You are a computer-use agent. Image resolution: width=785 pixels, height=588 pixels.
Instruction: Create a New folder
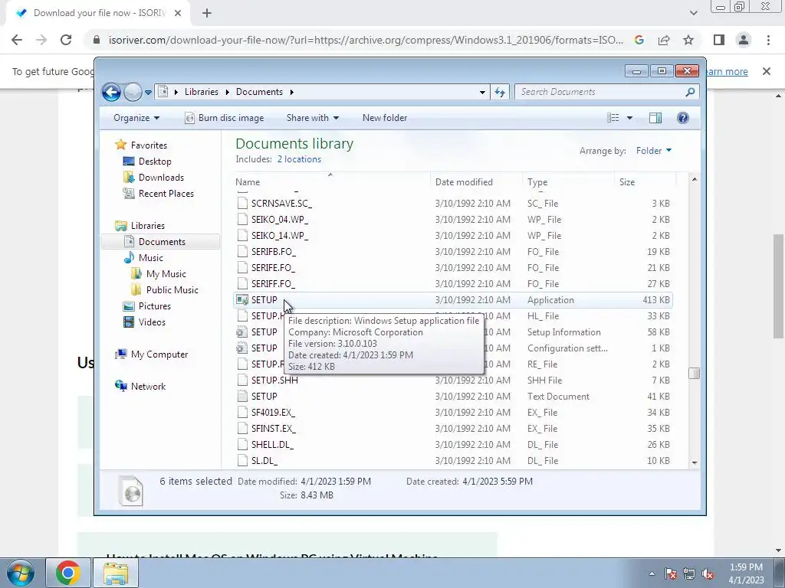[x=385, y=118]
